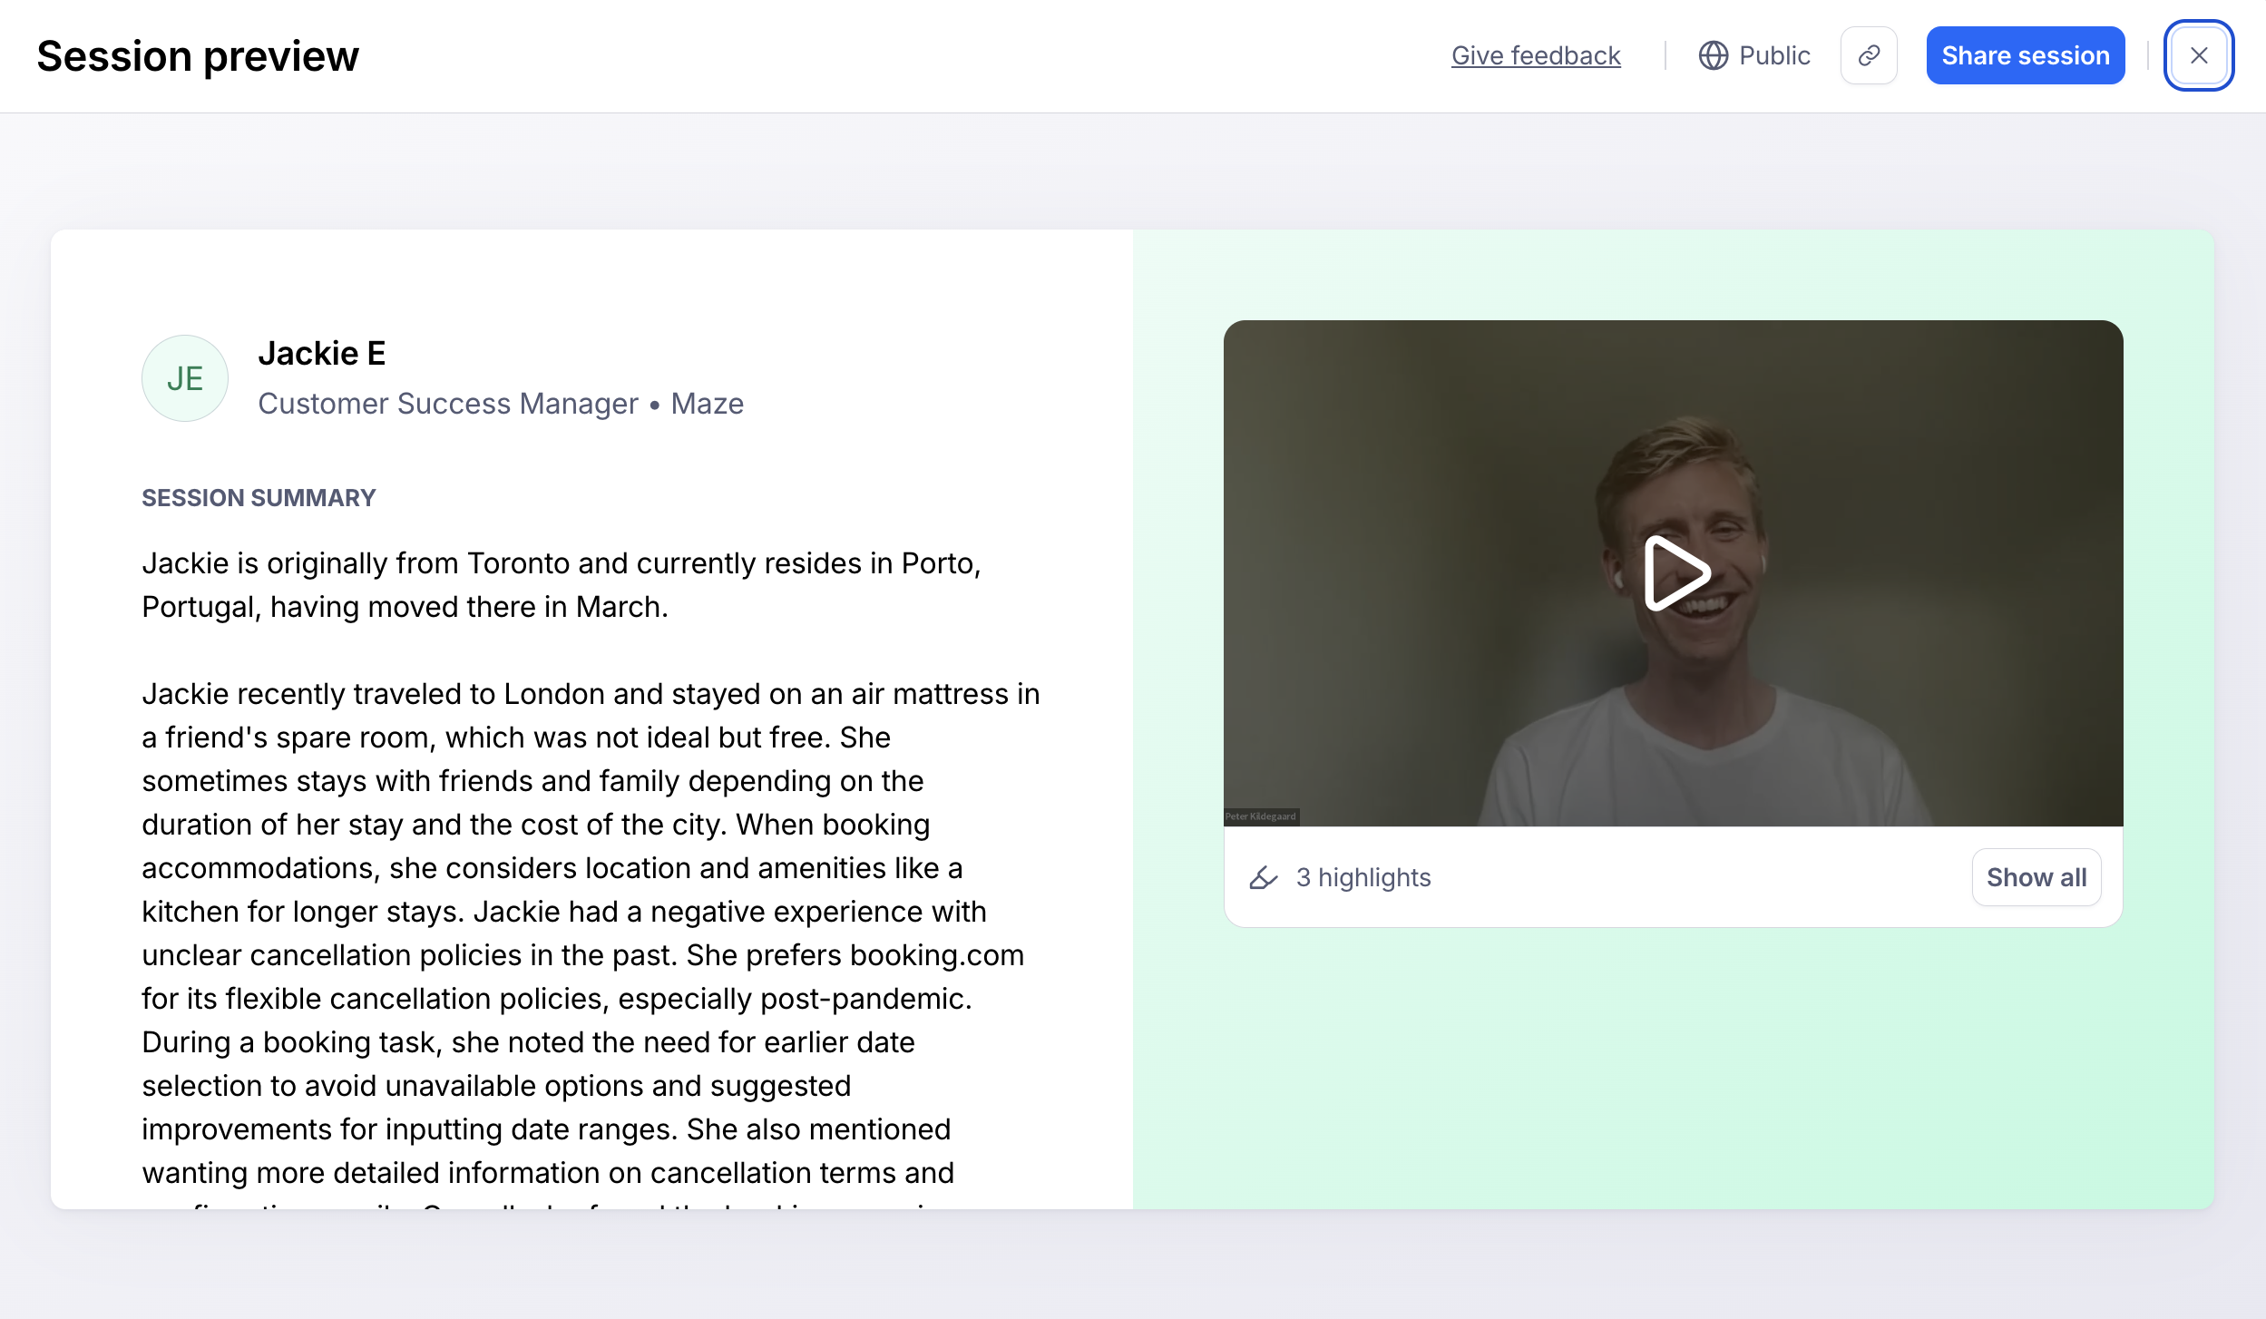Click the 3 highlights text

(x=1363, y=877)
